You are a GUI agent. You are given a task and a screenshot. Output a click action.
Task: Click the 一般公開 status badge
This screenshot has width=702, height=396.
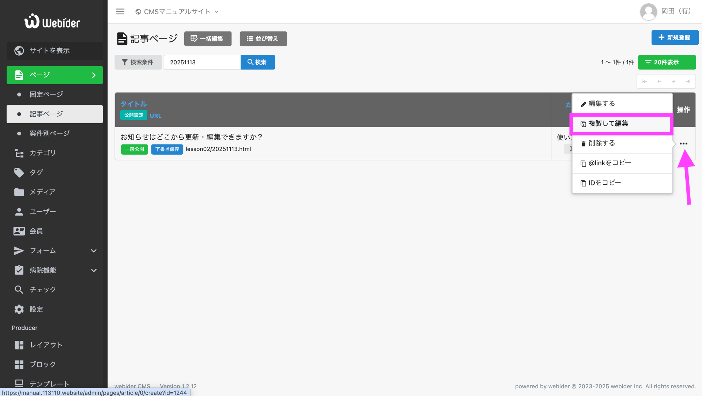coord(134,149)
